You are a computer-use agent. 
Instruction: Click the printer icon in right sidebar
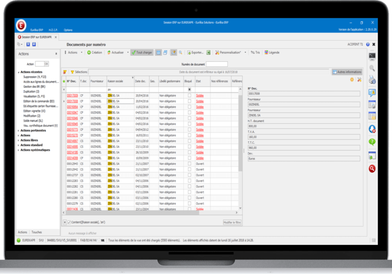coord(372,81)
